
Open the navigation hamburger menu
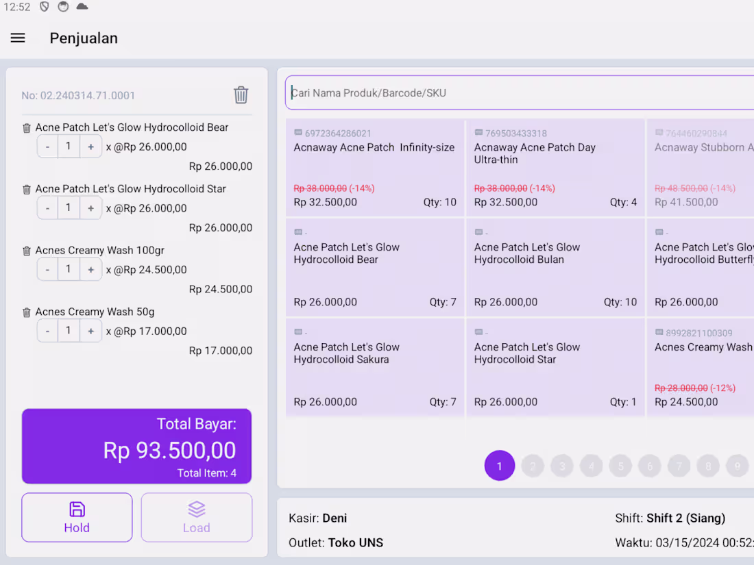click(x=18, y=38)
